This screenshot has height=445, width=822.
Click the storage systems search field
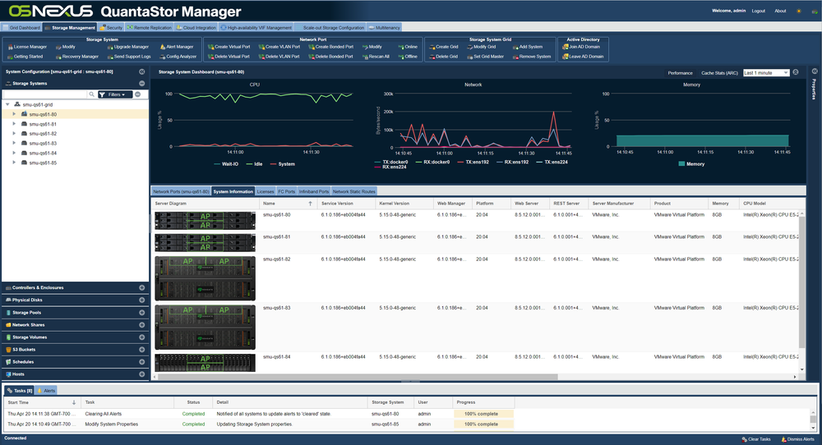click(x=45, y=94)
